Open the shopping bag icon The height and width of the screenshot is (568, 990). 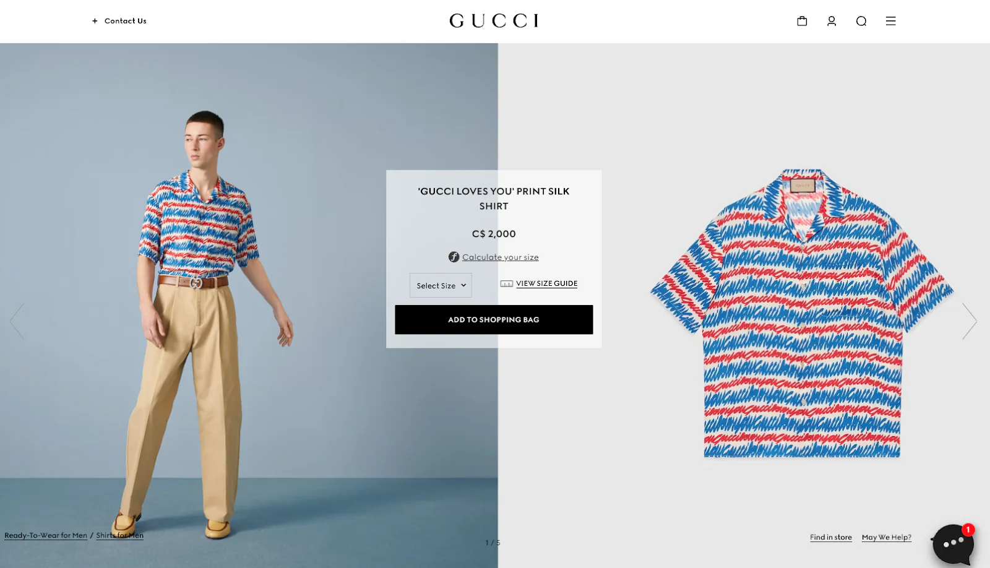[802, 21]
